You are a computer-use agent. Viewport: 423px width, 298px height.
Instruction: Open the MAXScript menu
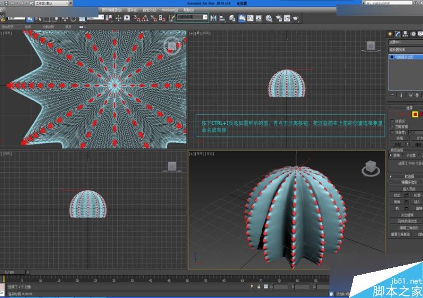(x=170, y=10)
